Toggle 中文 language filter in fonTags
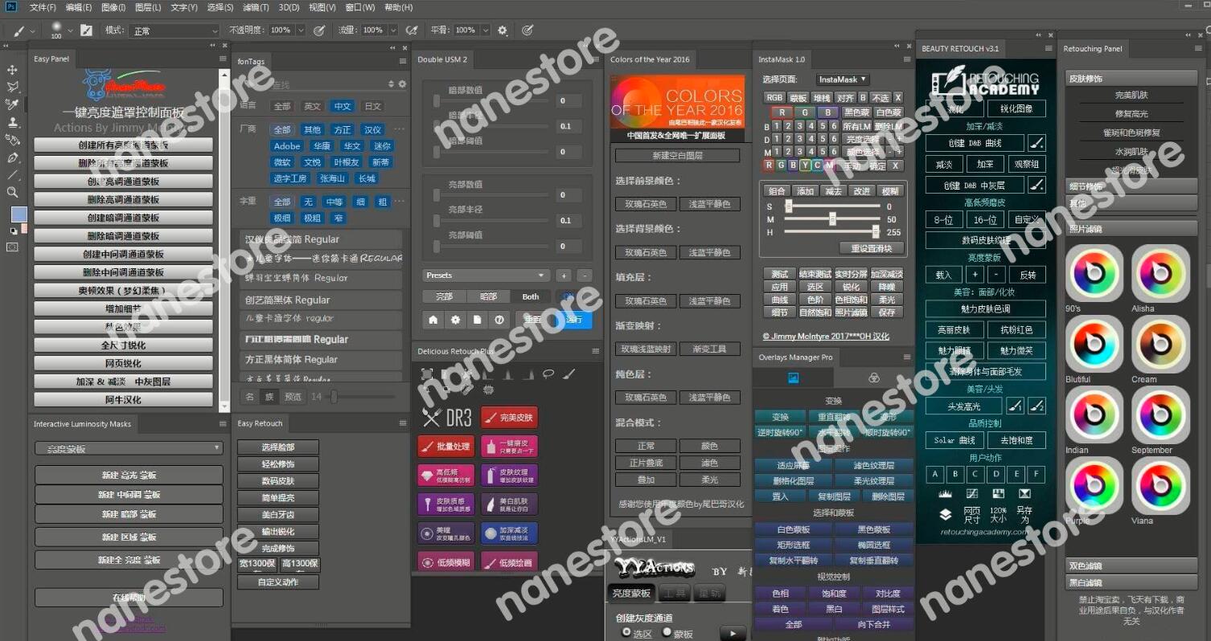This screenshot has width=1211, height=641. coord(343,106)
